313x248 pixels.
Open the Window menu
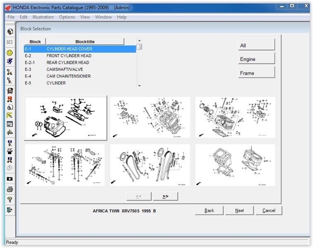click(104, 17)
